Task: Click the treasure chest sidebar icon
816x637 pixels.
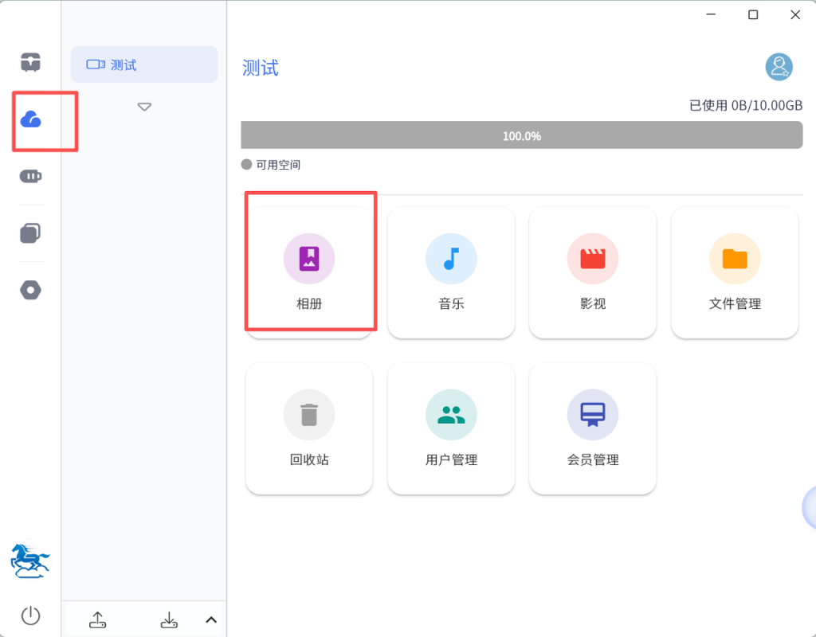Action: 31,62
